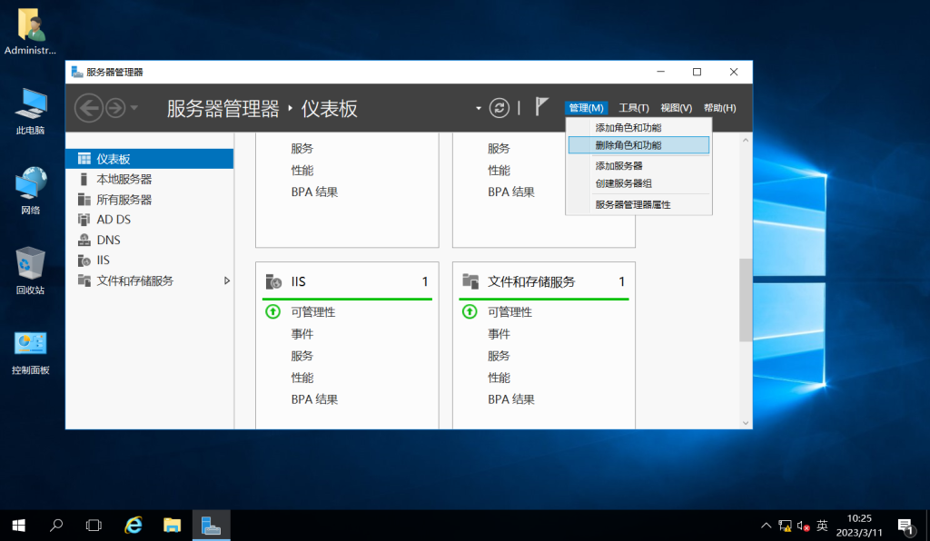Image resolution: width=930 pixels, height=541 pixels.
Task: Open 可管理性 in the IIS tile
Action: (x=313, y=312)
